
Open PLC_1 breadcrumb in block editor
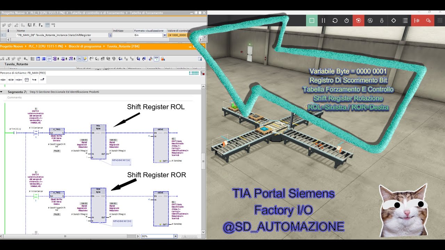(46, 46)
